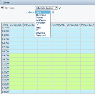Choose BBronson from the Labour list
The height and width of the screenshot is (94, 95).
click(42, 15)
